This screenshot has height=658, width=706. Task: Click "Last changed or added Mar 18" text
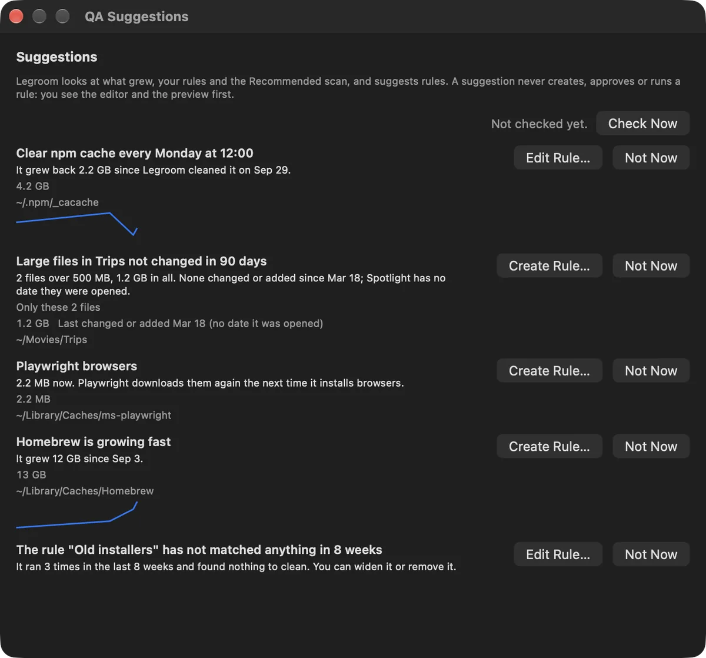coord(191,324)
